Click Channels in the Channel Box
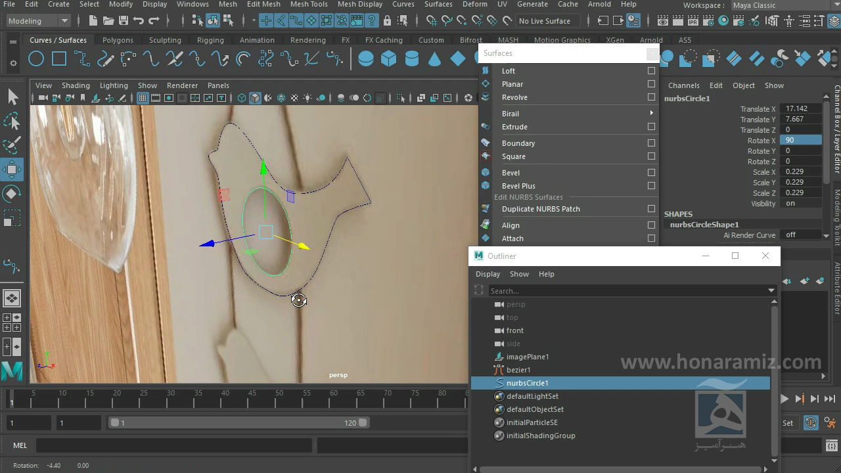 (683, 85)
